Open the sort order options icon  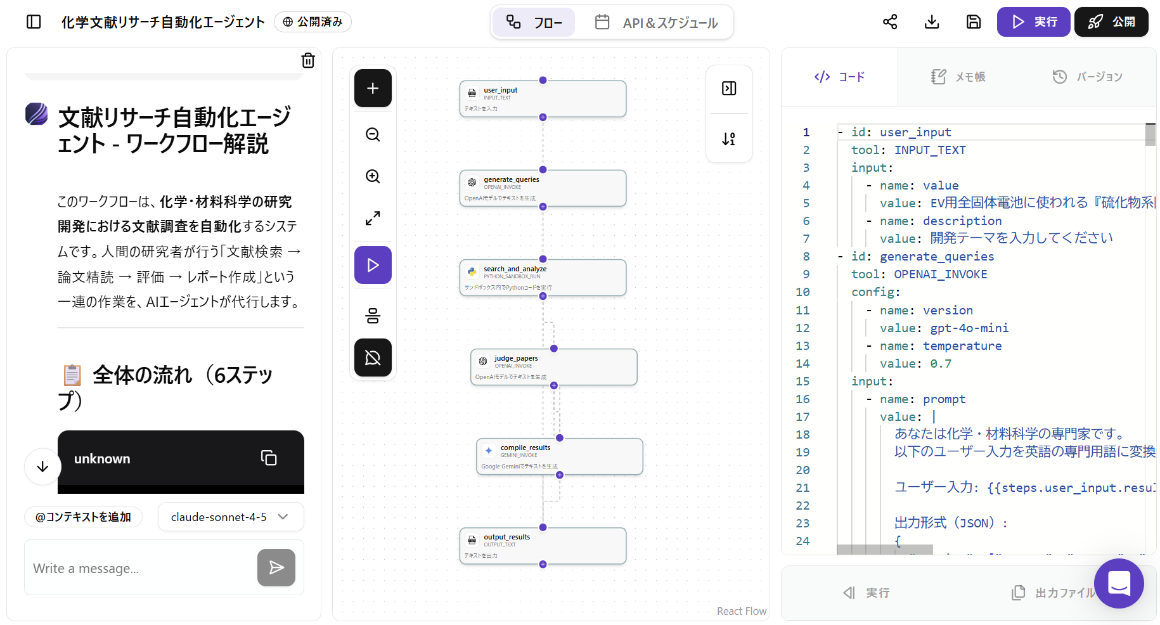pos(729,139)
